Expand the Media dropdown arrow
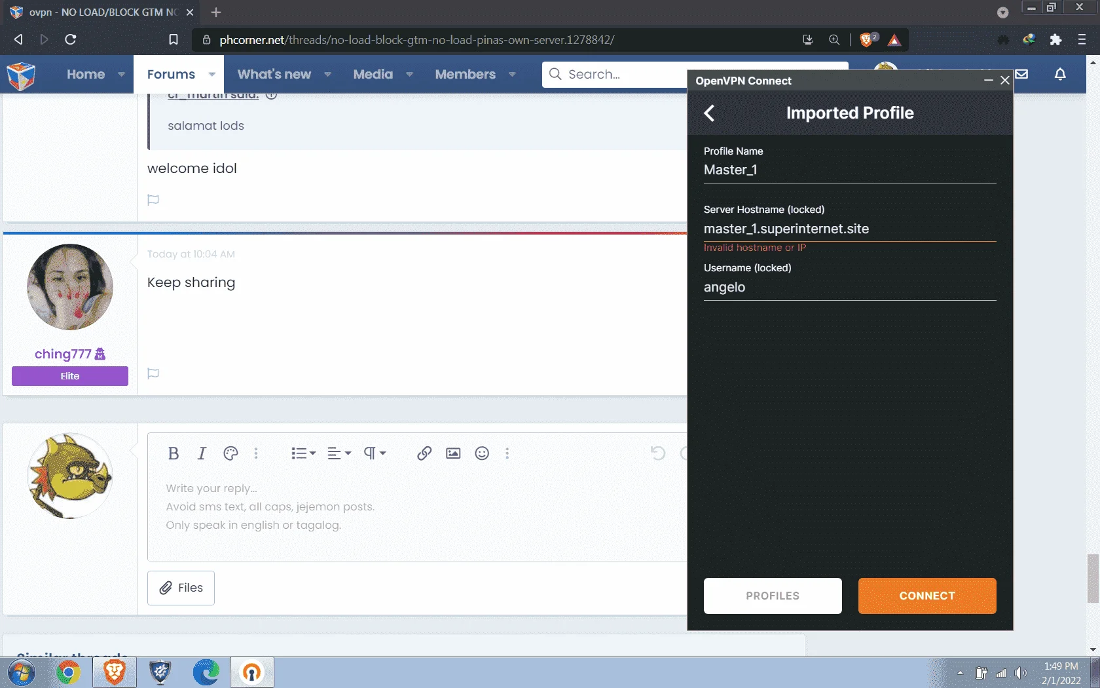The image size is (1100, 688). click(x=409, y=75)
